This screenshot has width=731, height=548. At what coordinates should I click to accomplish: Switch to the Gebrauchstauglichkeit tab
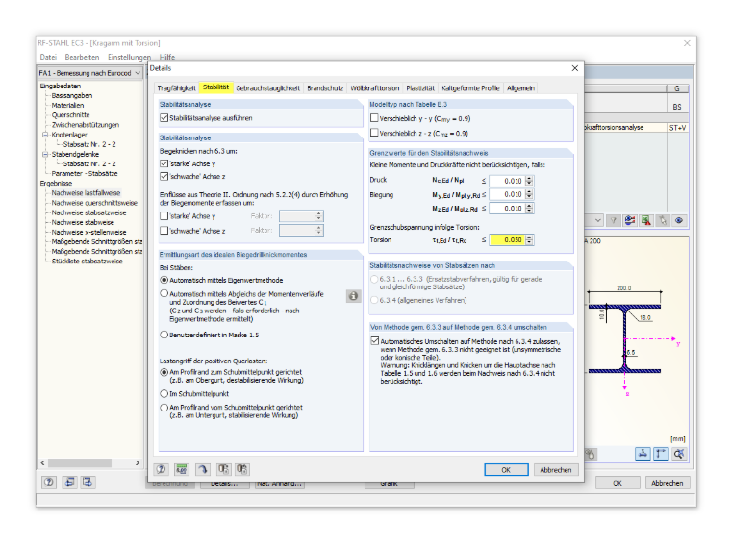[x=268, y=88]
